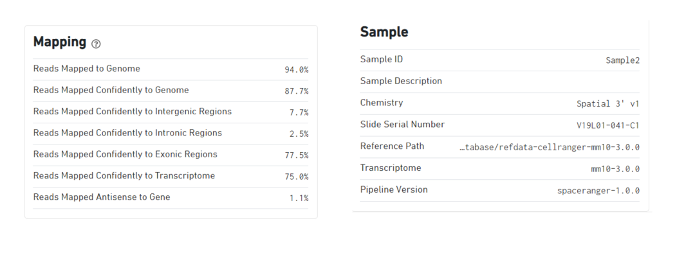Click the Sample ID value Sample2
695x271 pixels.
coord(622,60)
